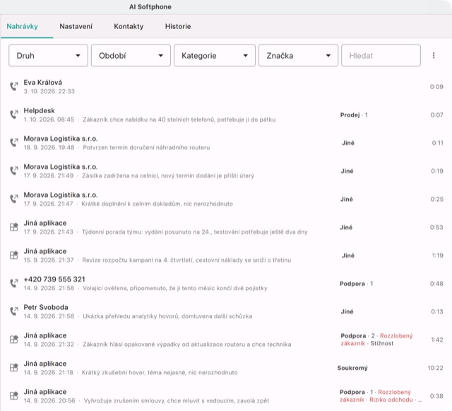Open the three-dot more options menu
The image size is (452, 411).
(x=433, y=55)
